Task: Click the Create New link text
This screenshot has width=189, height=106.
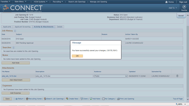Action: pyautogui.click(x=73, y=99)
